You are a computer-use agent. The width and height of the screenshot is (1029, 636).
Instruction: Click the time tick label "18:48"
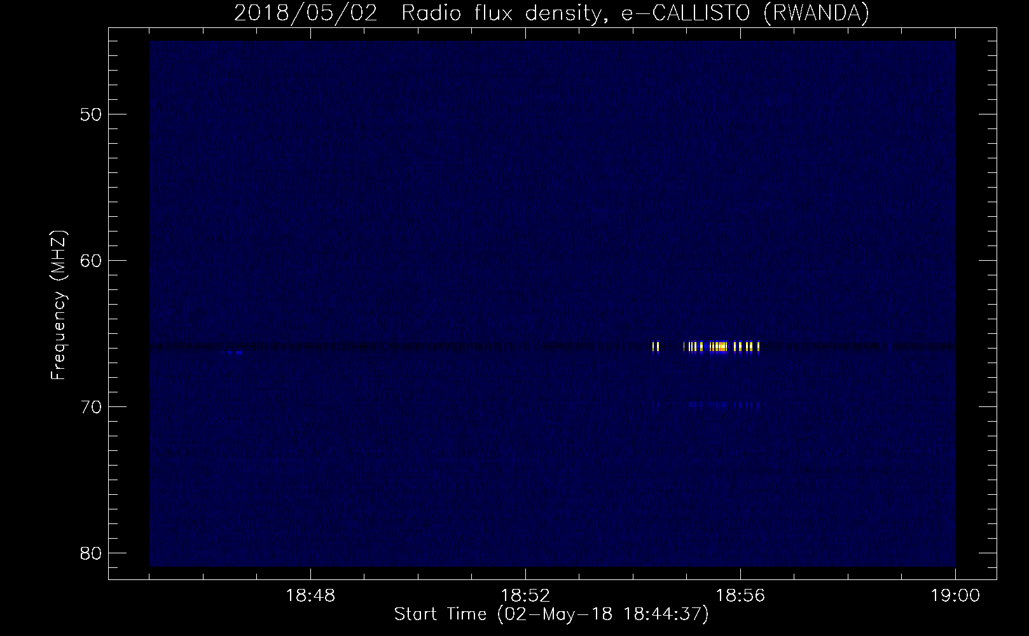point(310,596)
